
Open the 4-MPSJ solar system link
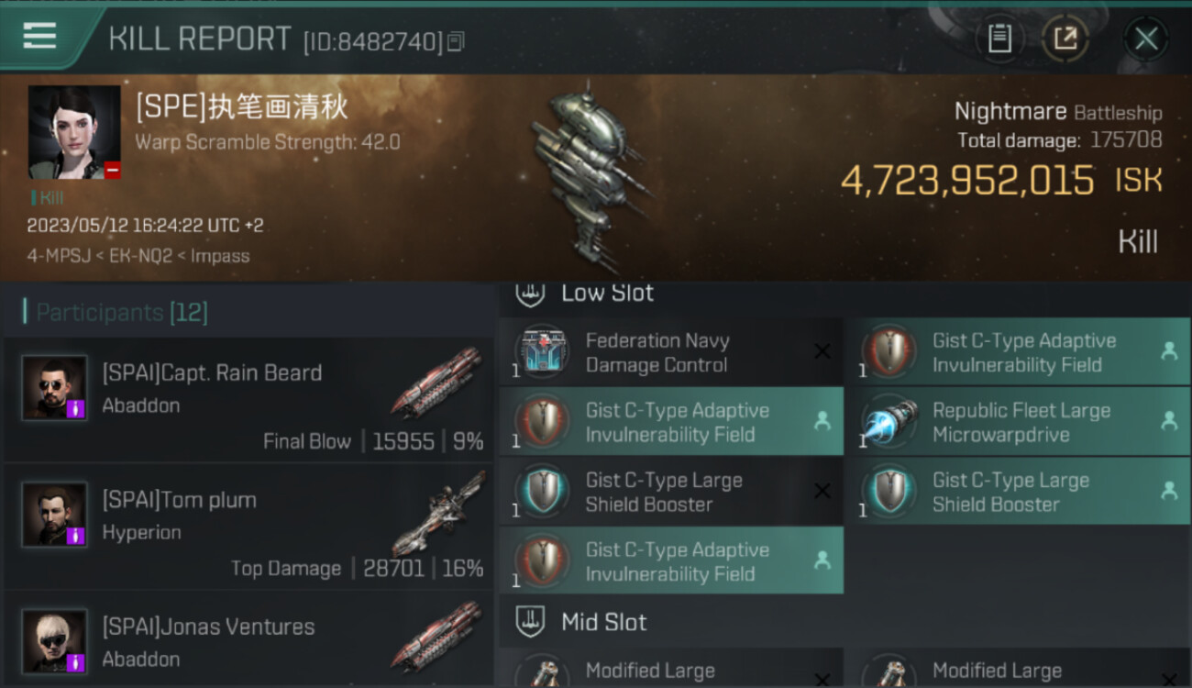tap(61, 256)
